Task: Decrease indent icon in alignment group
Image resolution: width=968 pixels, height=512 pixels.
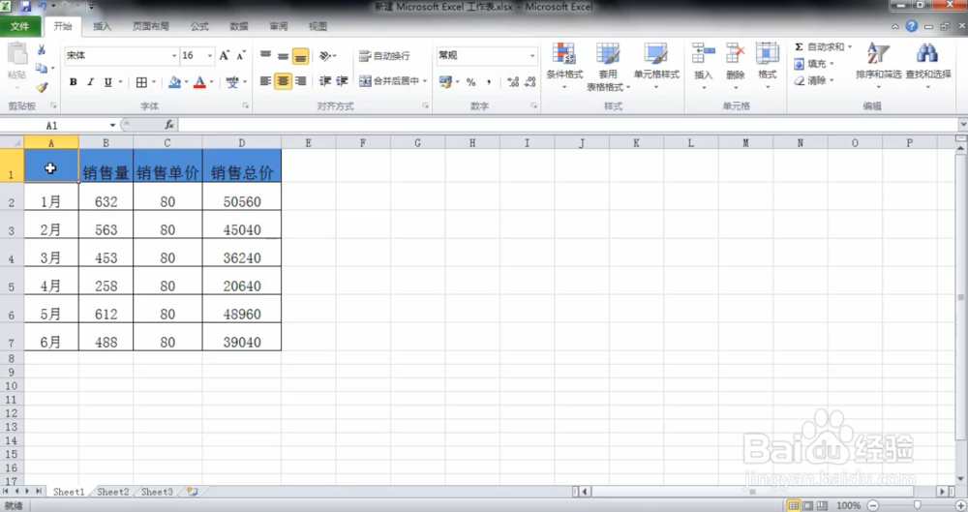Action: coord(325,81)
